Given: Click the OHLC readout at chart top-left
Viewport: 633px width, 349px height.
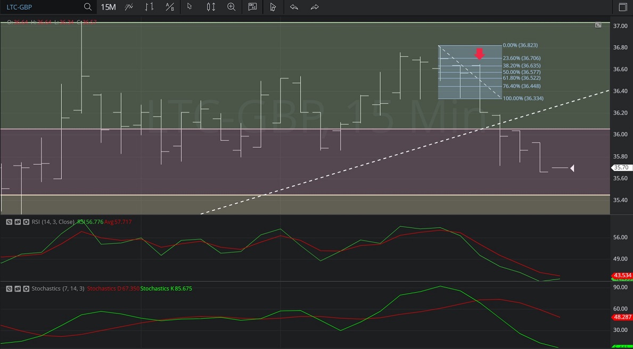Looking at the screenshot, I should pos(52,22).
